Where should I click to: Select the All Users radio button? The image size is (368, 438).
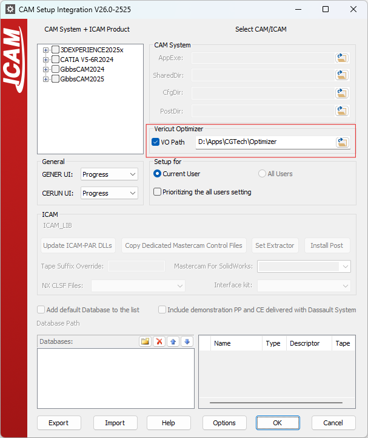tap(262, 174)
